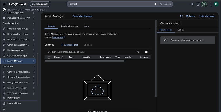Open Chrome Enterprise Premium page
Image resolution: width=221 pixels, height=112 pixels.
point(18,77)
